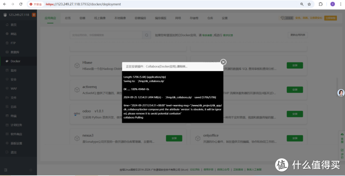345x176 pixels.
Task: Click the magnifier search button beside search box
Action: pos(147,35)
